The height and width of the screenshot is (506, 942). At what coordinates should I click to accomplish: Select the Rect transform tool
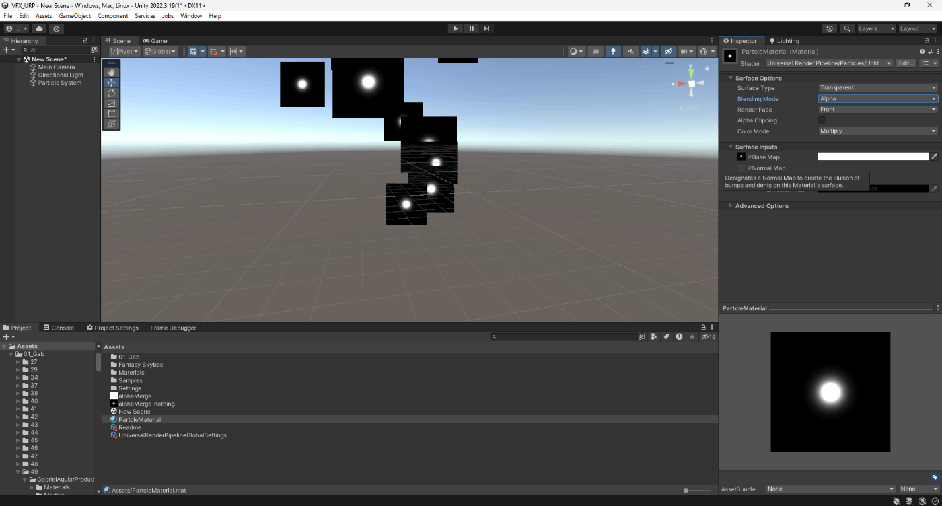[112, 114]
